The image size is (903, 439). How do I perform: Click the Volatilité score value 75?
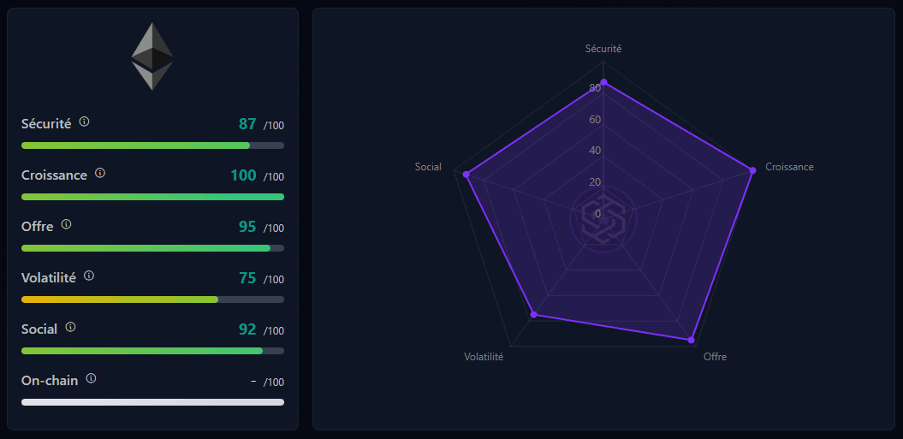tap(247, 277)
